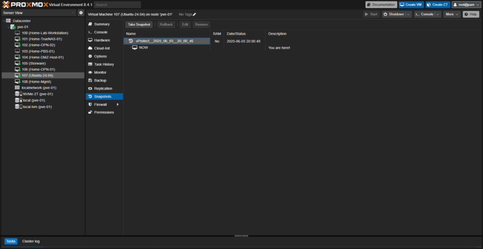Switch to the Cluster log tab
483x249 pixels.
click(31, 241)
